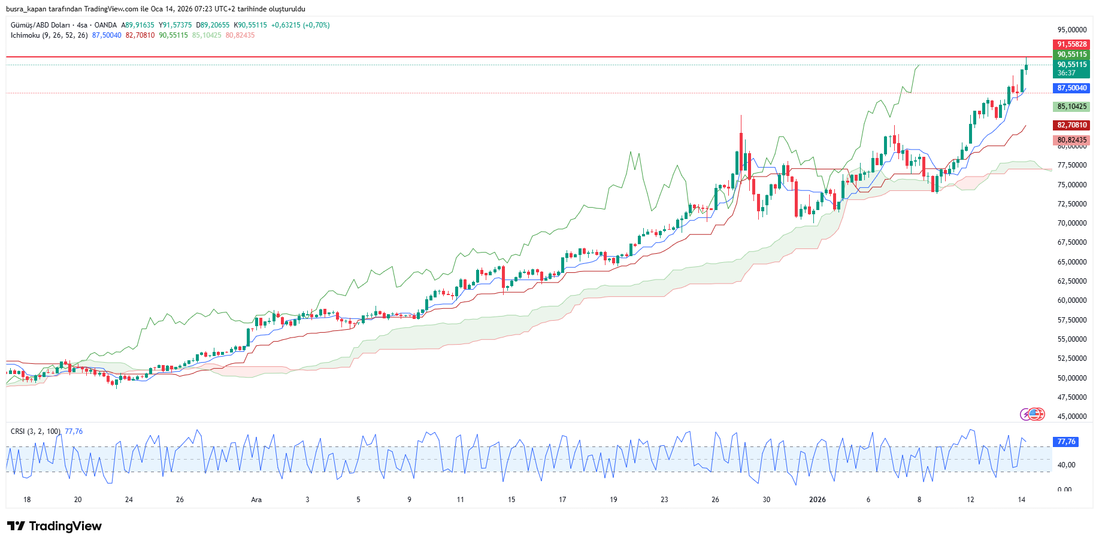Click the blue 77,76 CRSI axis label

pyautogui.click(x=1066, y=442)
